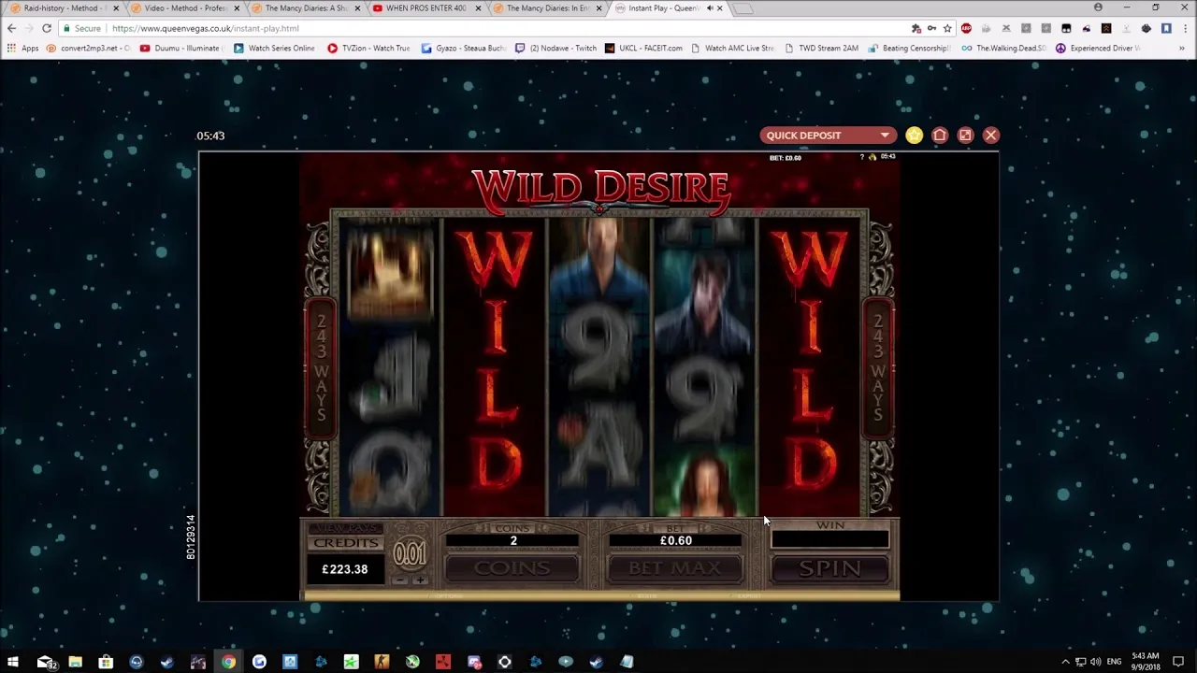Click the ENG language indicator

[1114, 662]
